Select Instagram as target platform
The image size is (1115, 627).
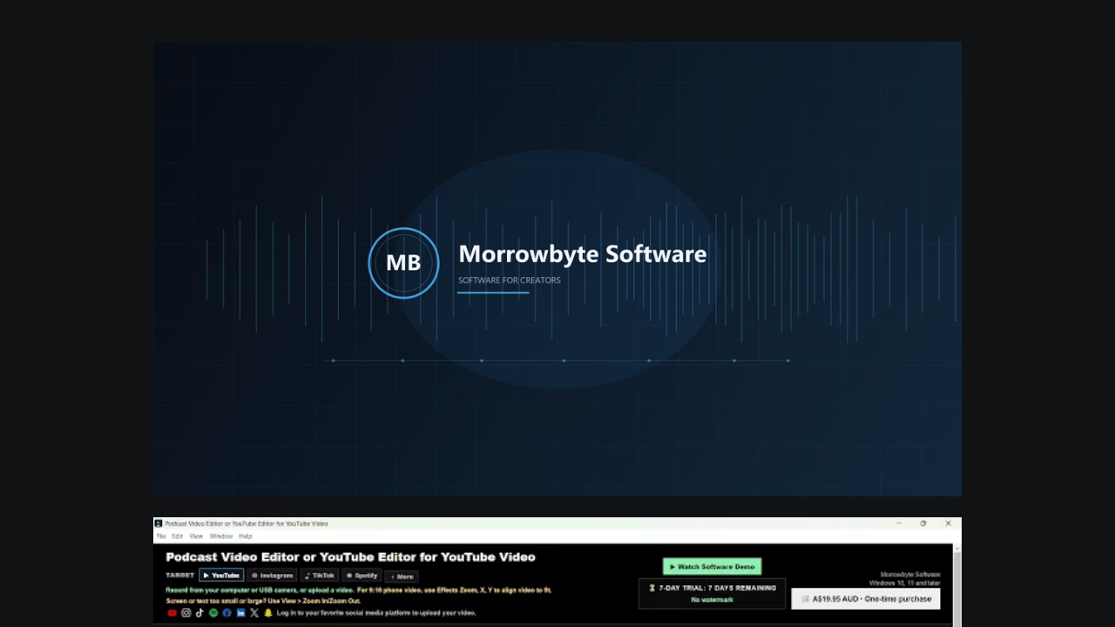(x=272, y=576)
